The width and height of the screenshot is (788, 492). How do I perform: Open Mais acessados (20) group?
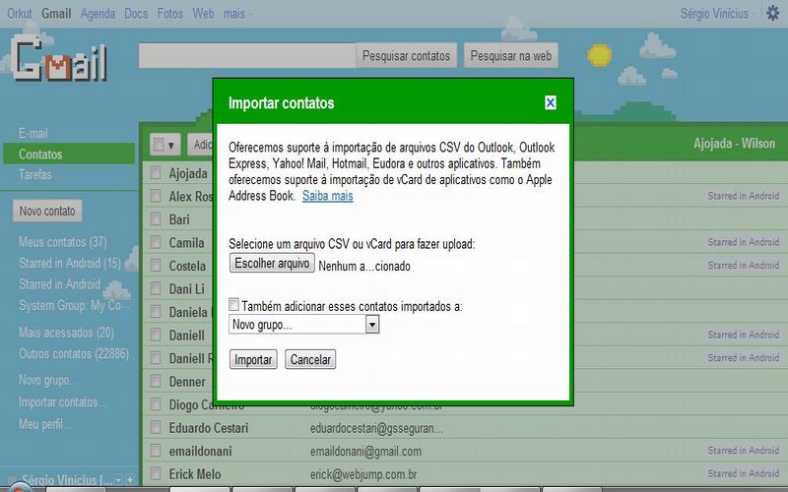point(66,333)
